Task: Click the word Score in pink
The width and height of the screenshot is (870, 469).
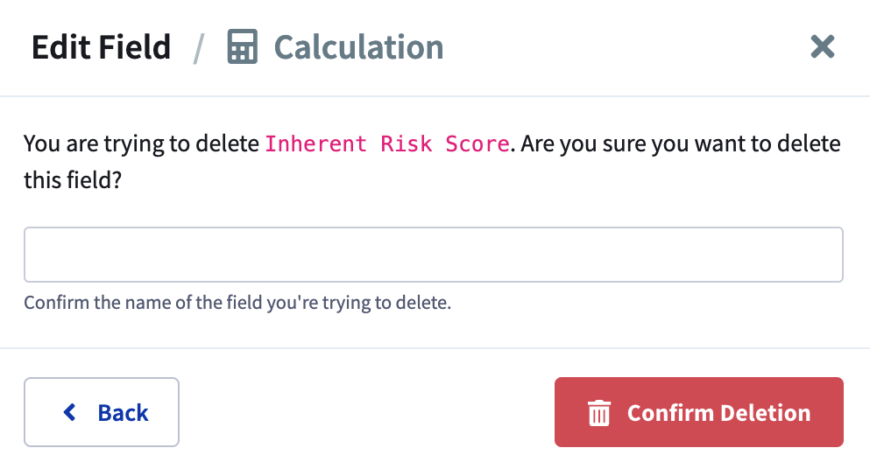Action: click(477, 144)
